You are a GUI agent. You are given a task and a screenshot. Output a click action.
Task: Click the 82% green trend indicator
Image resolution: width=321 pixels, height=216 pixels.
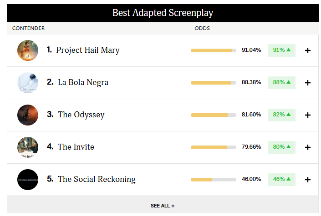[282, 115]
